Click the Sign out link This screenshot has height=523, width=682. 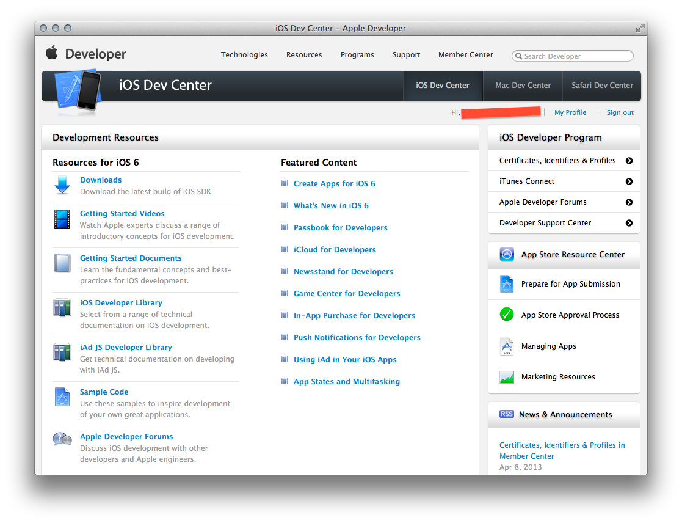click(620, 112)
